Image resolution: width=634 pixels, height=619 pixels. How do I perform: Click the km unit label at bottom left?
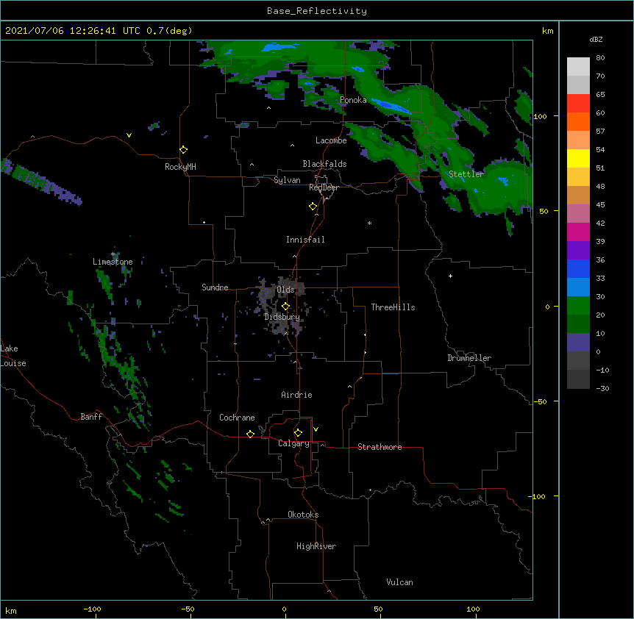(x=11, y=611)
